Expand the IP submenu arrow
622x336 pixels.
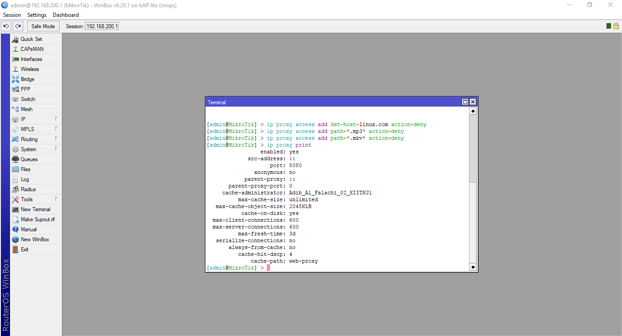tap(56, 119)
